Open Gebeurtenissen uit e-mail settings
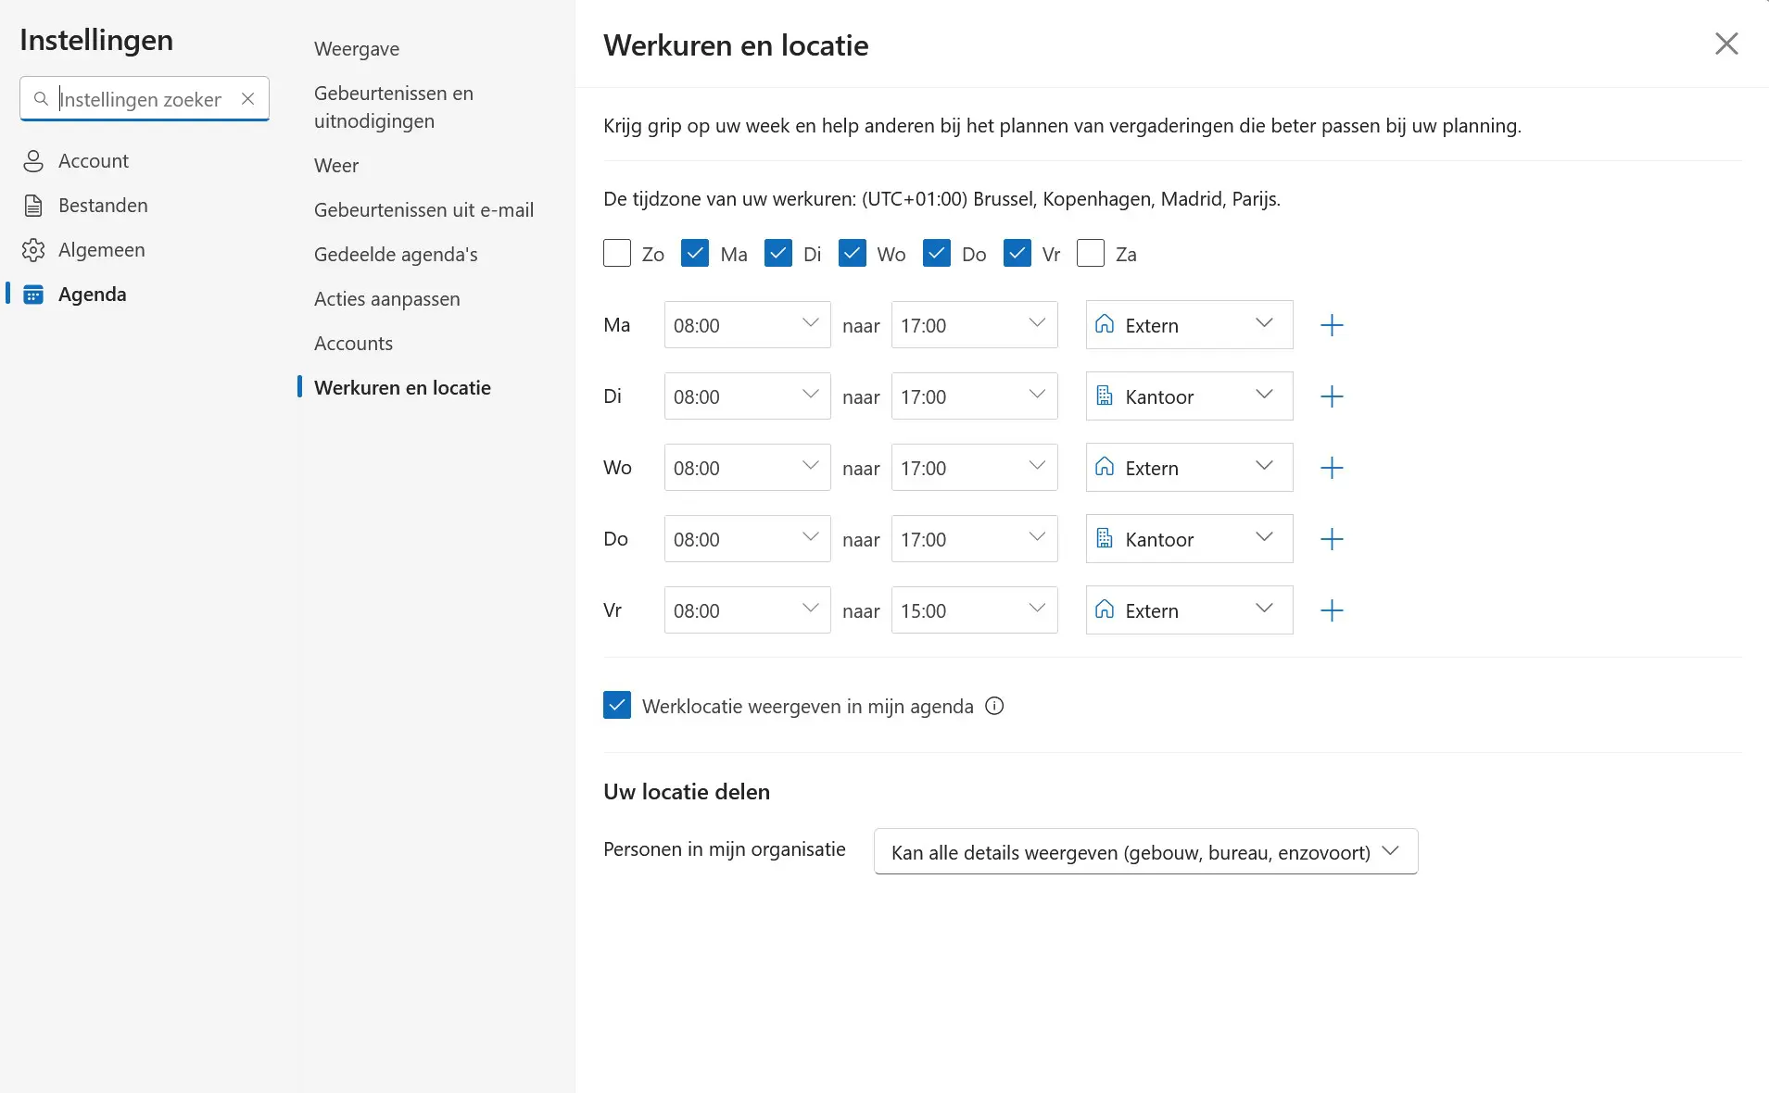 tap(423, 210)
